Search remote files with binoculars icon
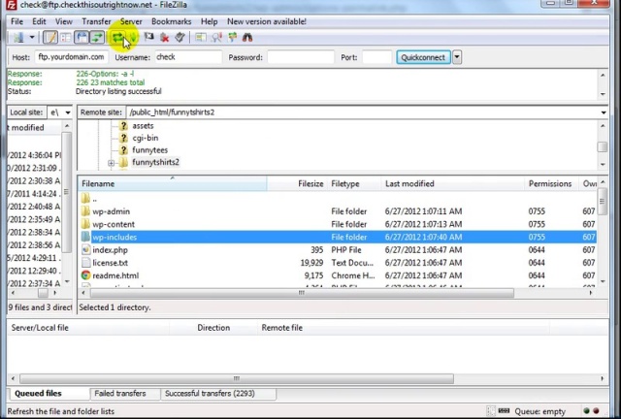Viewport: 621px width, 419px height. coord(247,38)
